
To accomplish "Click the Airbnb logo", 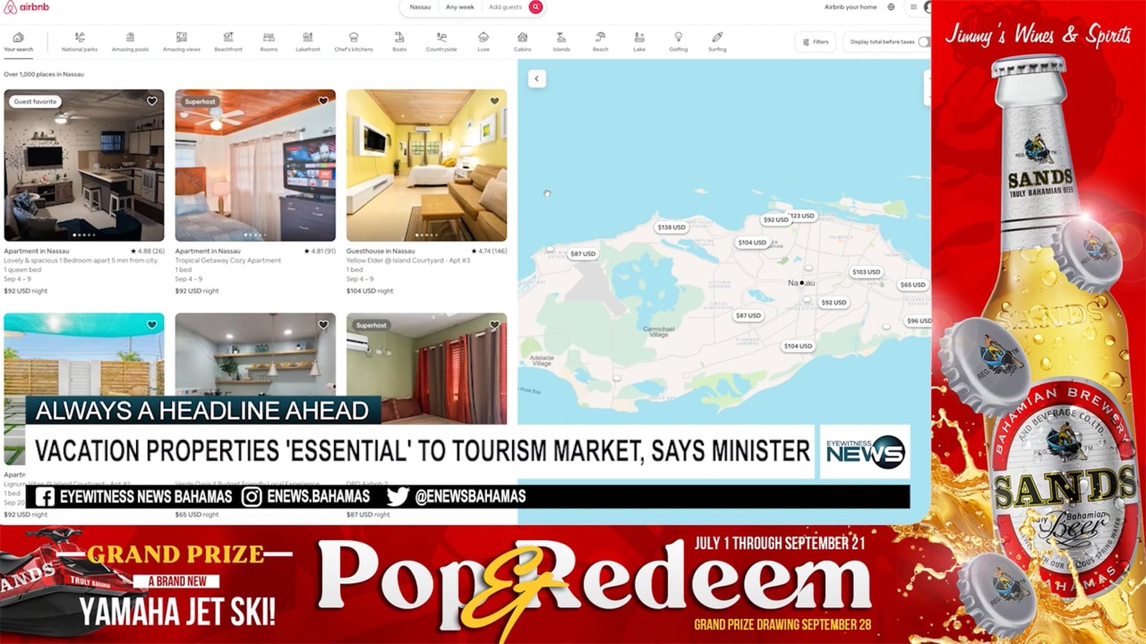I will click(27, 7).
